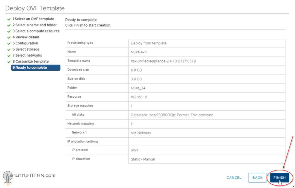Open step 5 Configuration

(x=25, y=43)
